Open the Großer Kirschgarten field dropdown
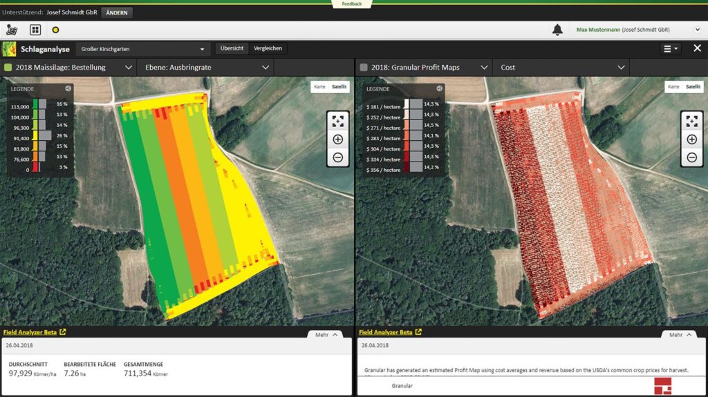The width and height of the screenshot is (708, 397). point(142,49)
